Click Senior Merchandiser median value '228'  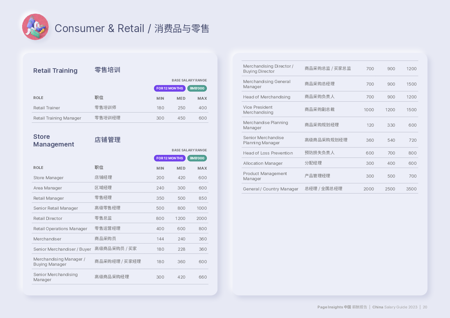click(182, 249)
